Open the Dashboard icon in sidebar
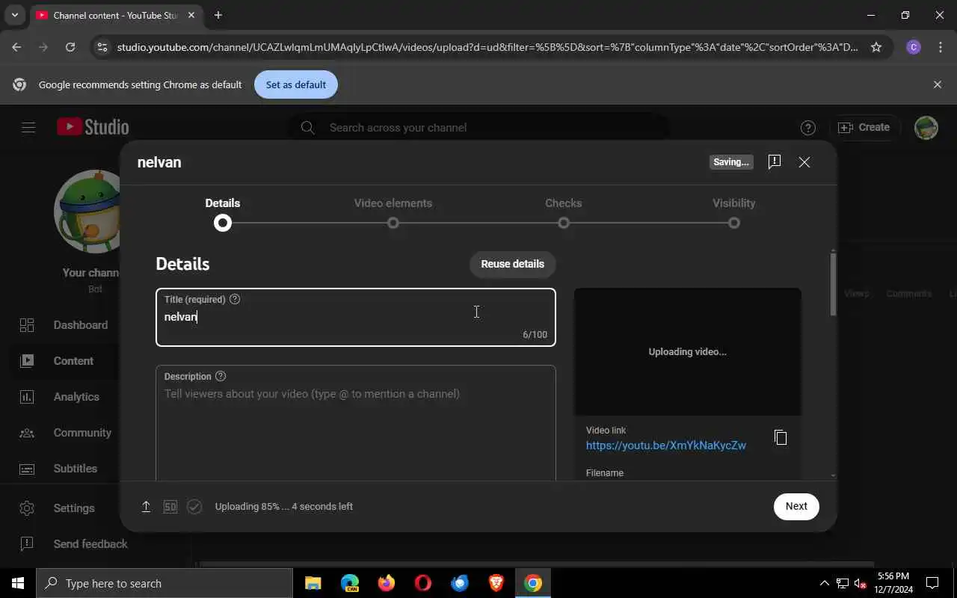The width and height of the screenshot is (957, 598). click(27, 325)
